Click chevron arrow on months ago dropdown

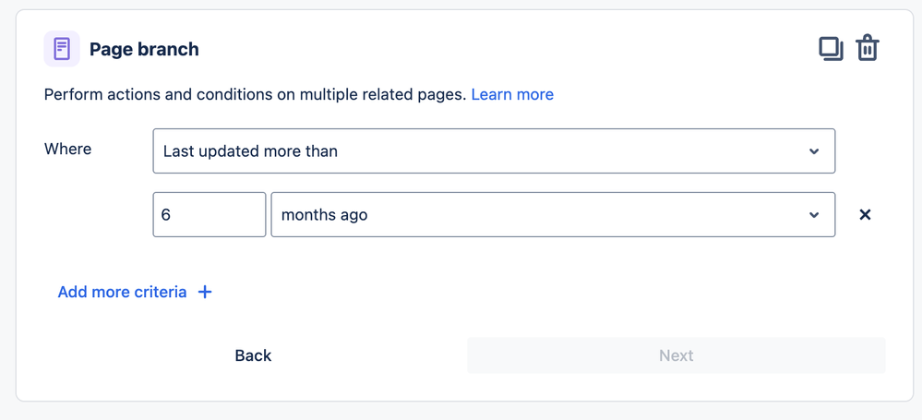(814, 215)
